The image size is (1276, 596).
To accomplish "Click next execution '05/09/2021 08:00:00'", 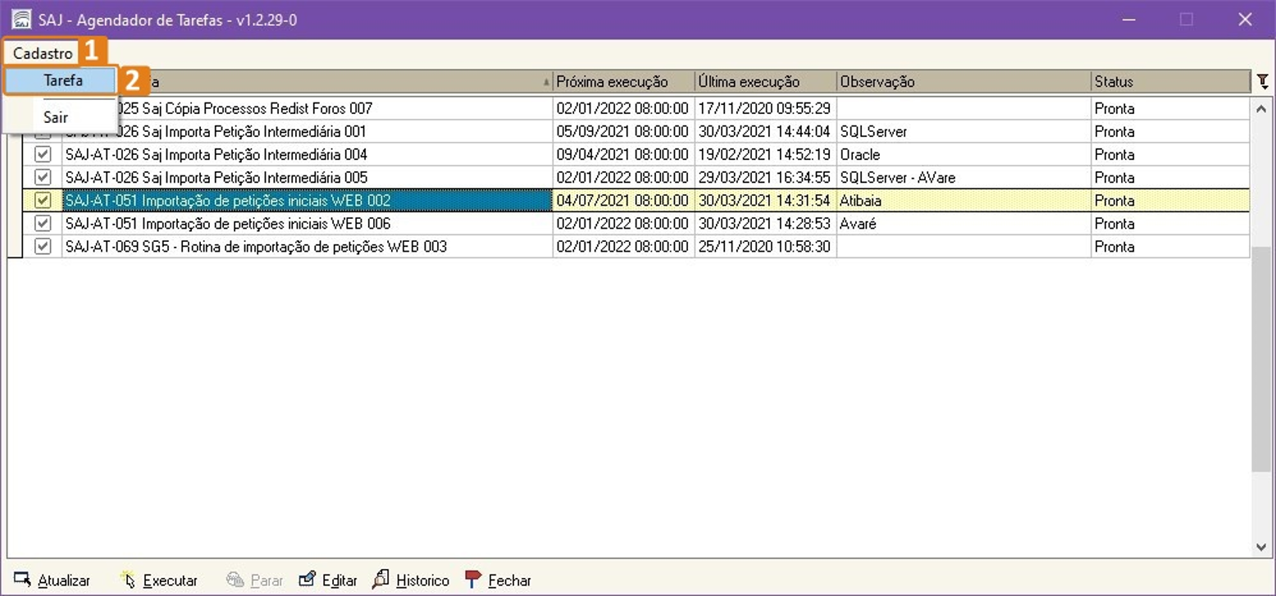I will [x=622, y=131].
